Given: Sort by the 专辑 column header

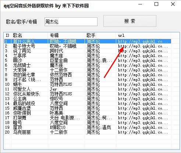Looking at the screenshot, I should [66, 36].
